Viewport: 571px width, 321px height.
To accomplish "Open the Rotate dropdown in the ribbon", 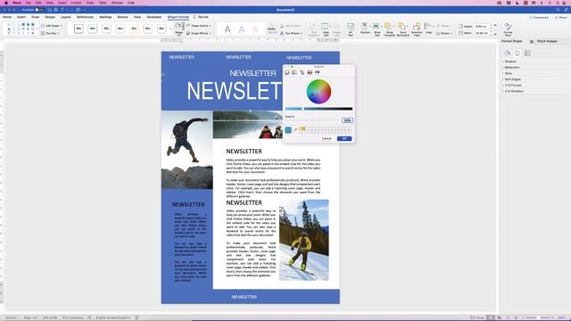I will tap(444, 33).
